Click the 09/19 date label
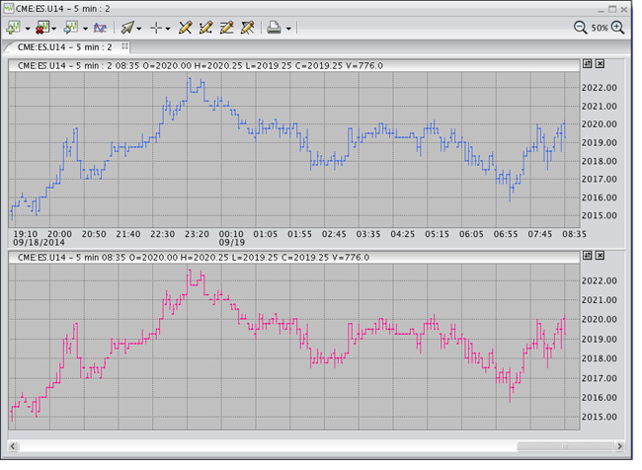The image size is (642, 470). [232, 242]
